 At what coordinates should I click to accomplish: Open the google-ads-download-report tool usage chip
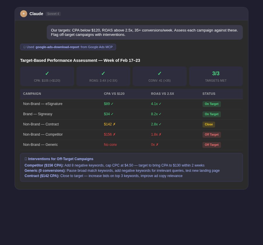[x=68, y=47]
